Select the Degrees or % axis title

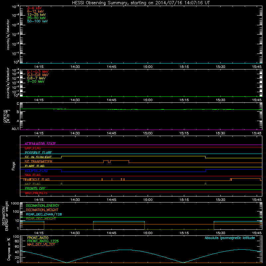coord(9,249)
